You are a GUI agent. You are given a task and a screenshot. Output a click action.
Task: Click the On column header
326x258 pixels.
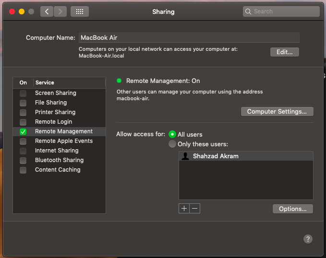[x=23, y=82]
